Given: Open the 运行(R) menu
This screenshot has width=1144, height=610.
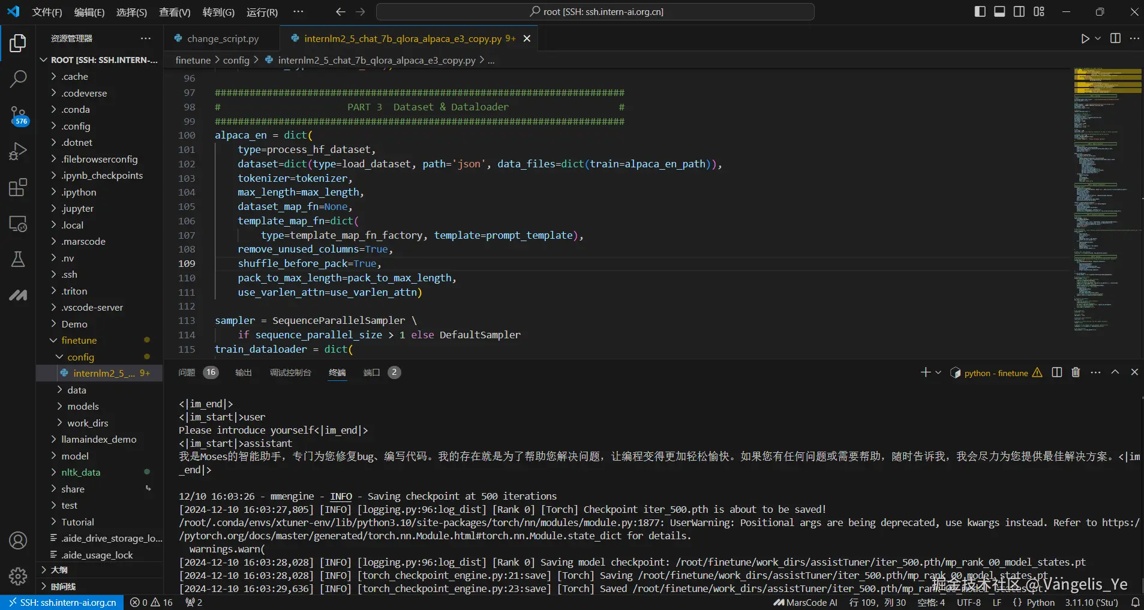Looking at the screenshot, I should (262, 12).
